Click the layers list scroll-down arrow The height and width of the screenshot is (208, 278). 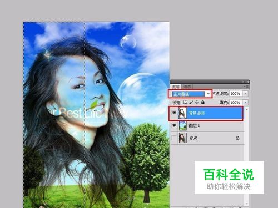click(247, 204)
